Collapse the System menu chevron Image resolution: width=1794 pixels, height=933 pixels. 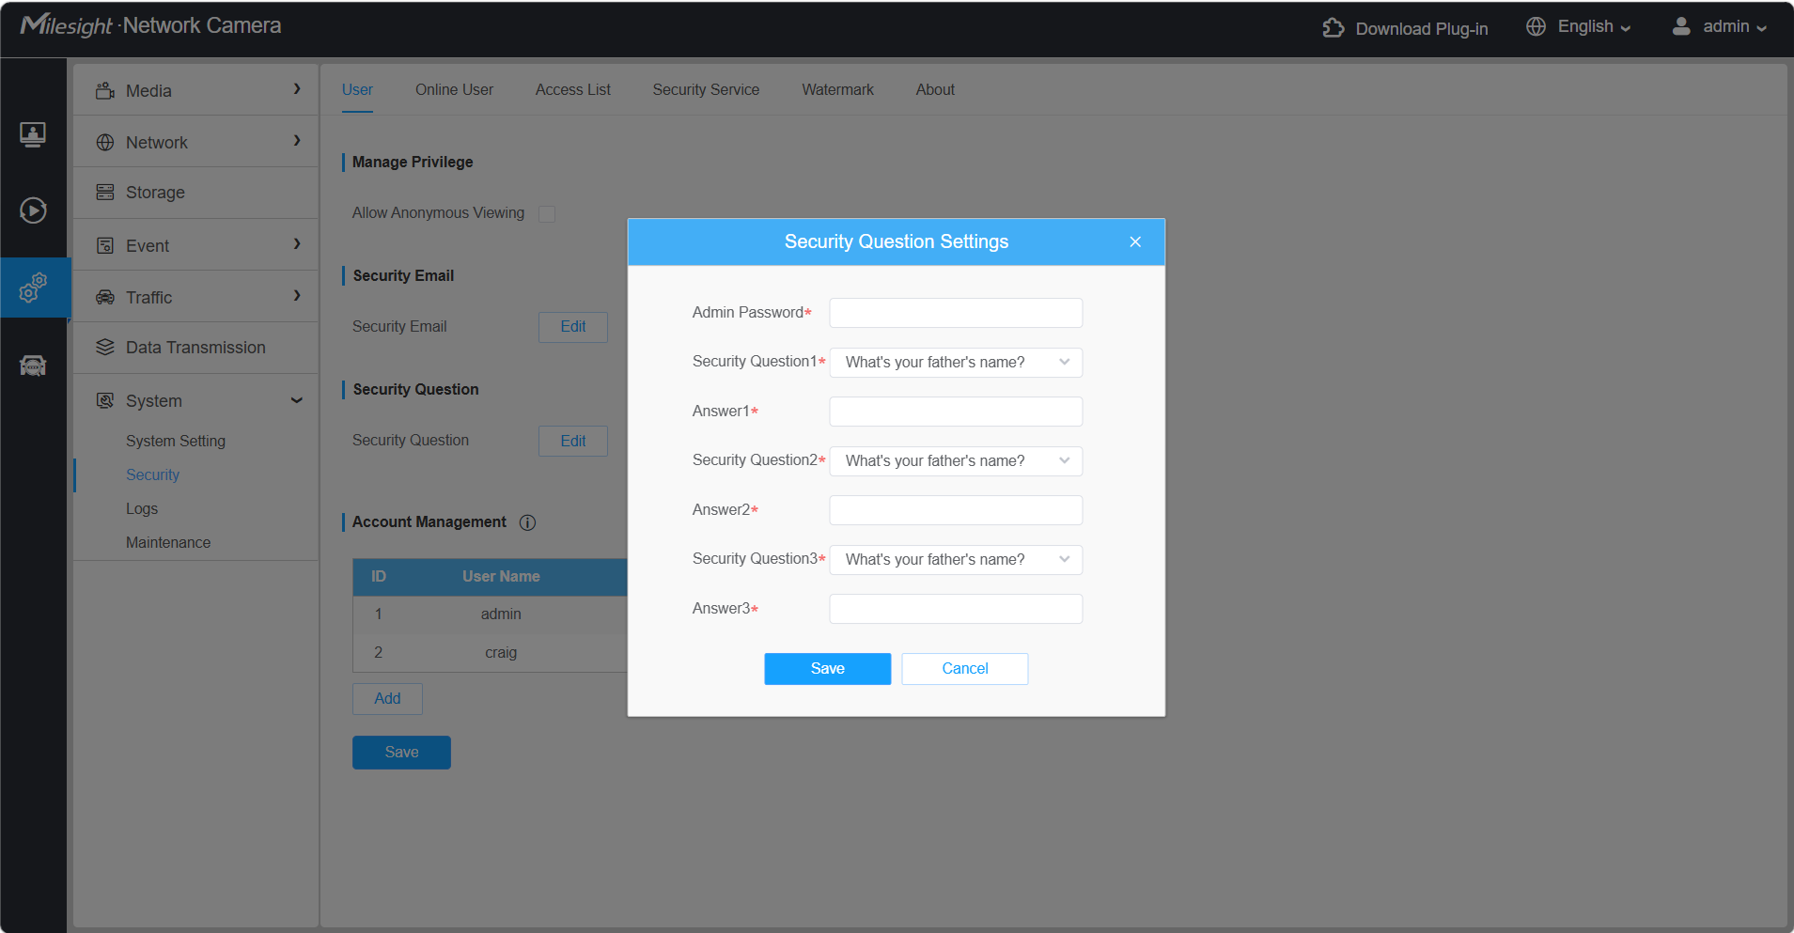[297, 400]
